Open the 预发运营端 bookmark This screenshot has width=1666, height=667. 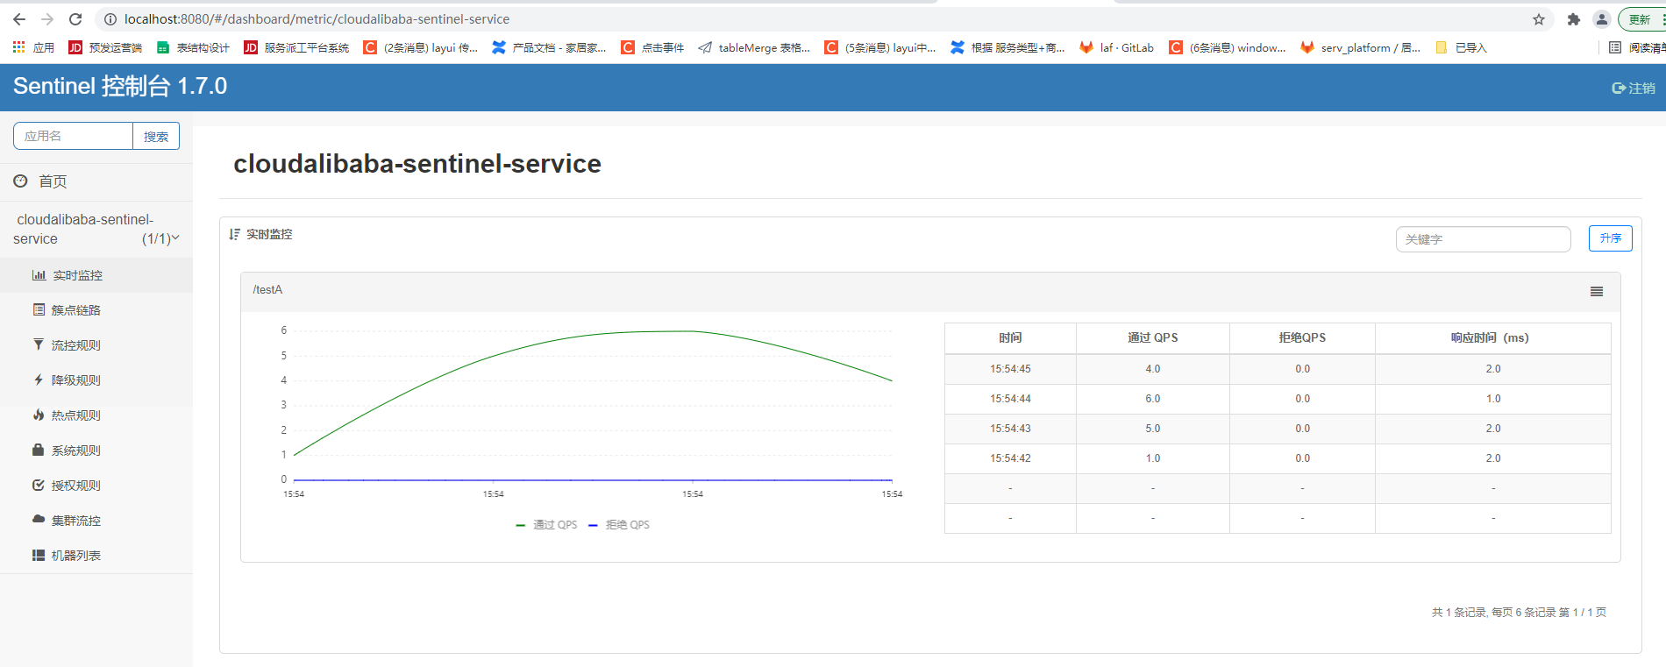pyautogui.click(x=105, y=47)
